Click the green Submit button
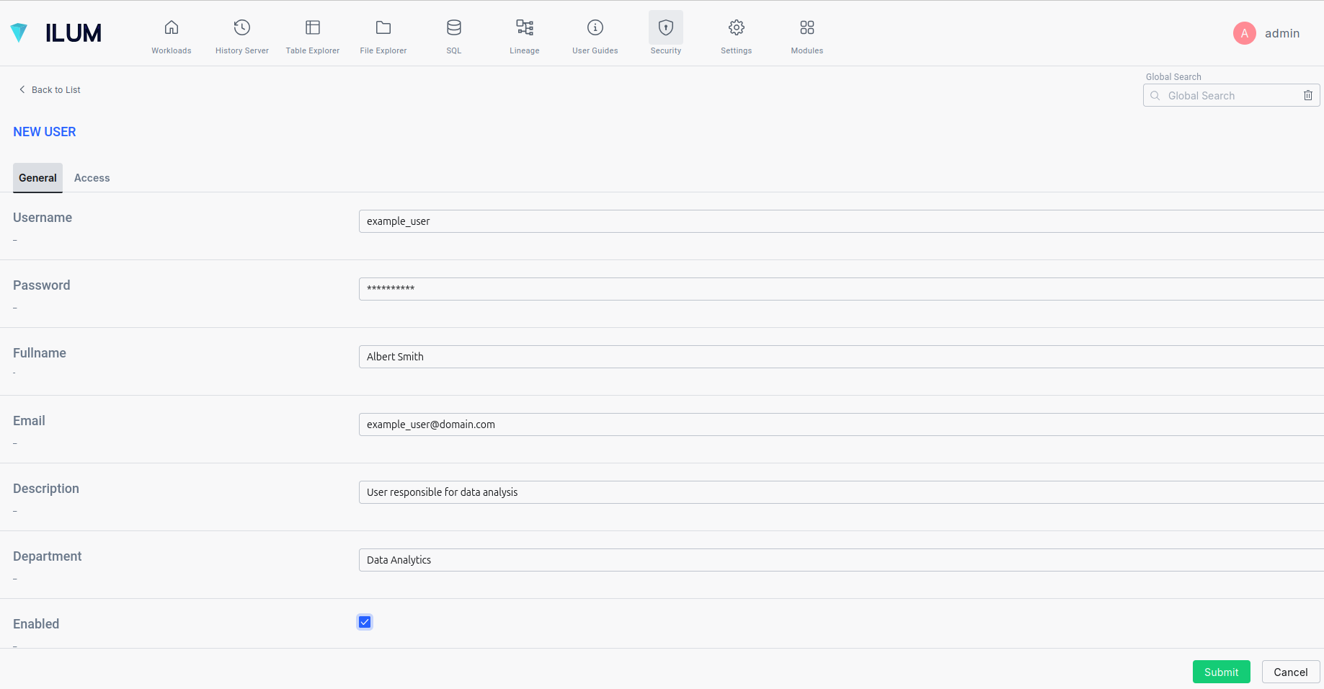The image size is (1324, 689). pyautogui.click(x=1222, y=672)
